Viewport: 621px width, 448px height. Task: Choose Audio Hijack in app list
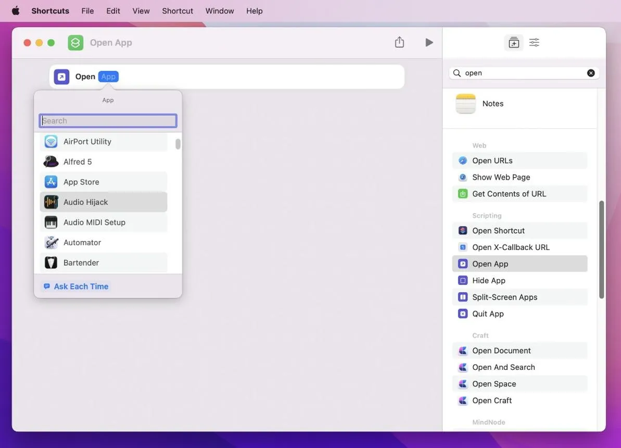pos(104,202)
